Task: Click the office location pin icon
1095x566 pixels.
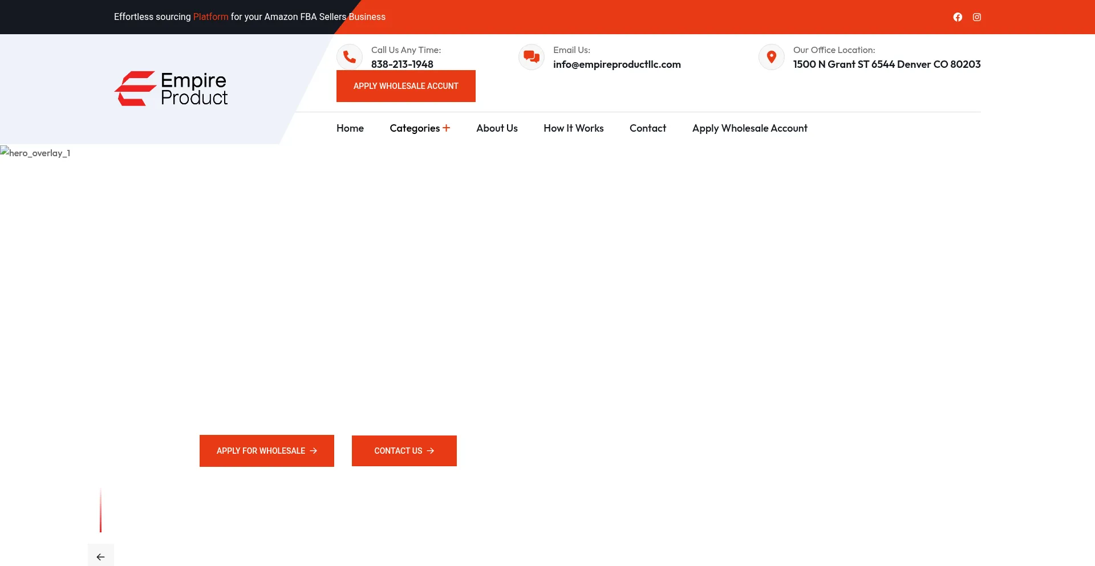Action: click(x=772, y=57)
